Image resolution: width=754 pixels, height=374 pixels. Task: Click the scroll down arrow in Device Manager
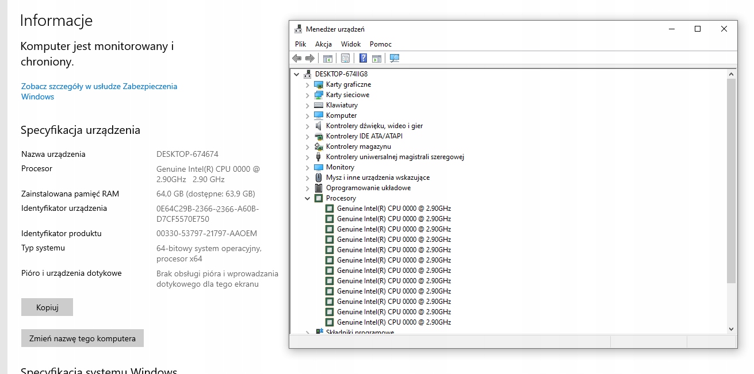coord(731,329)
